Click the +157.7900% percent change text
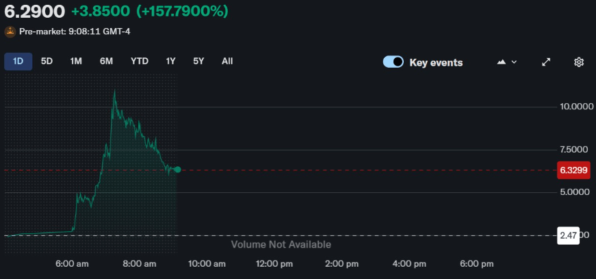The width and height of the screenshot is (596, 279). coord(182,12)
